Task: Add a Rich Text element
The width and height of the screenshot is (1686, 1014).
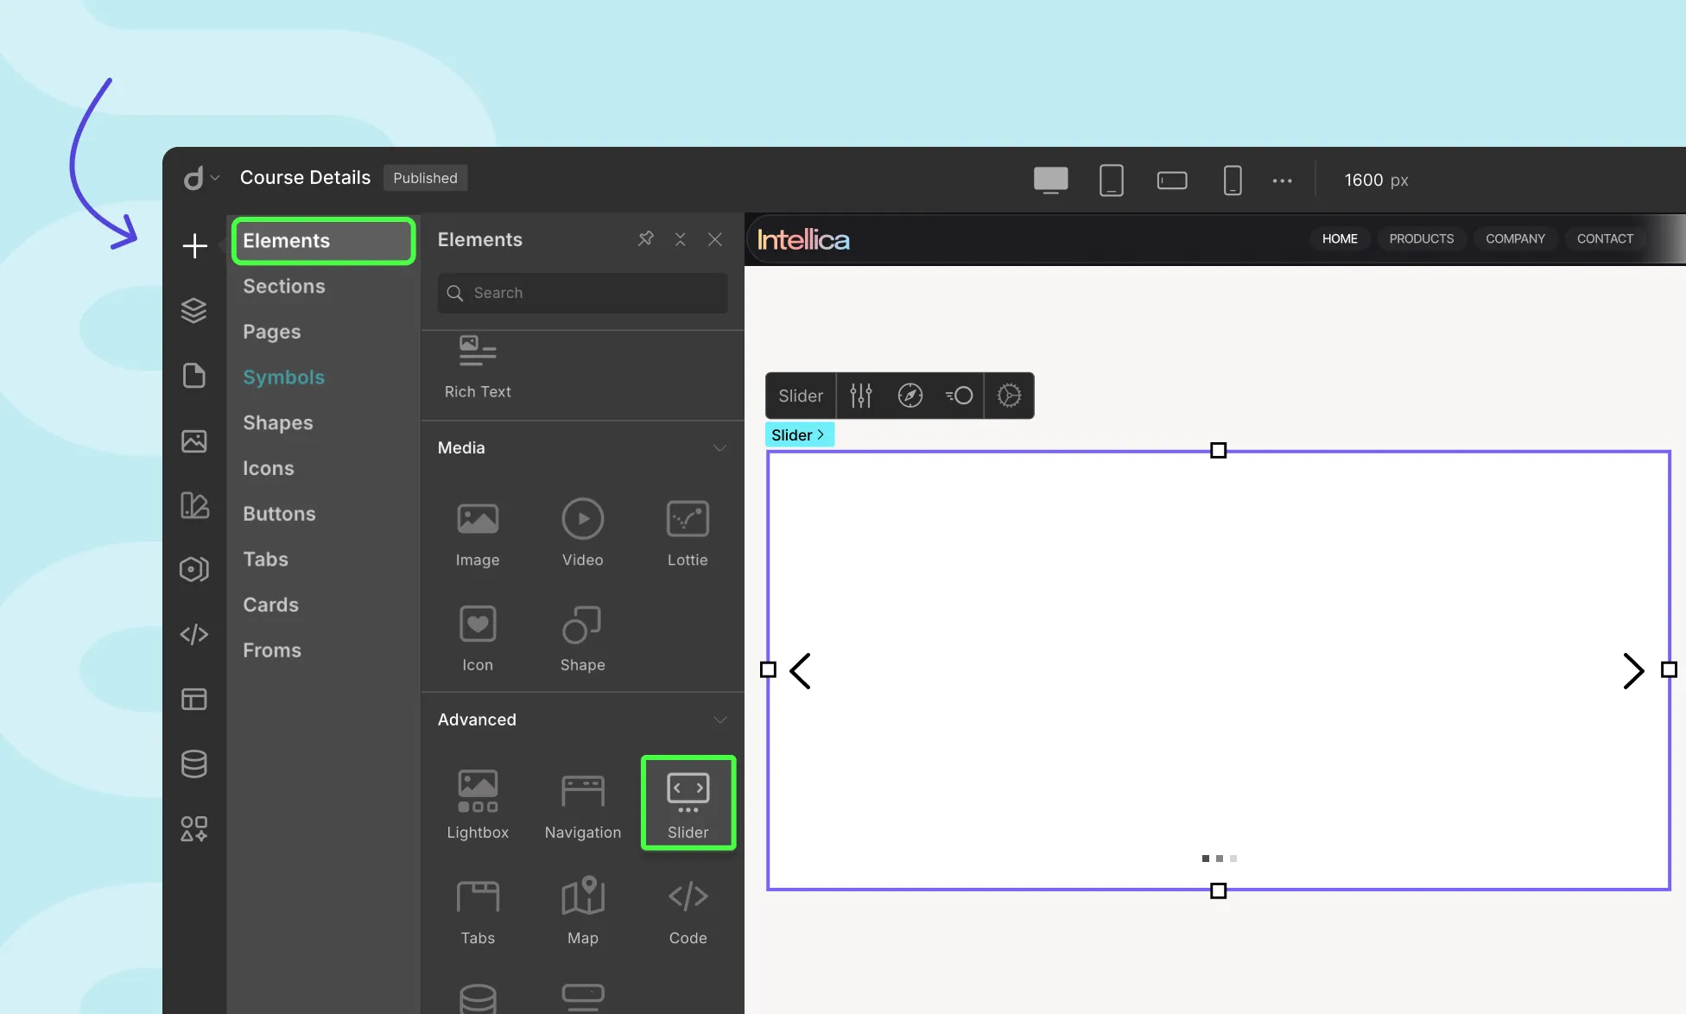Action: [x=478, y=368]
